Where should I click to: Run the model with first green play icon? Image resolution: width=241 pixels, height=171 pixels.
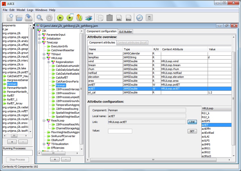[60, 18]
